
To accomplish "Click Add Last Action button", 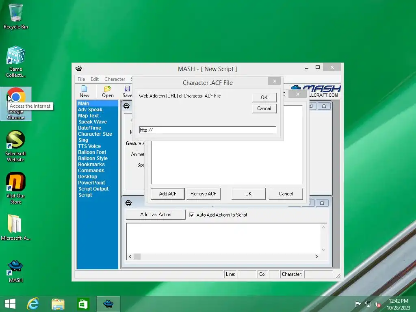I will (156, 214).
